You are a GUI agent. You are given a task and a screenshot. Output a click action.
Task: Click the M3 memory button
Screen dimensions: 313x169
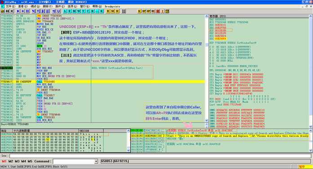point(17,161)
